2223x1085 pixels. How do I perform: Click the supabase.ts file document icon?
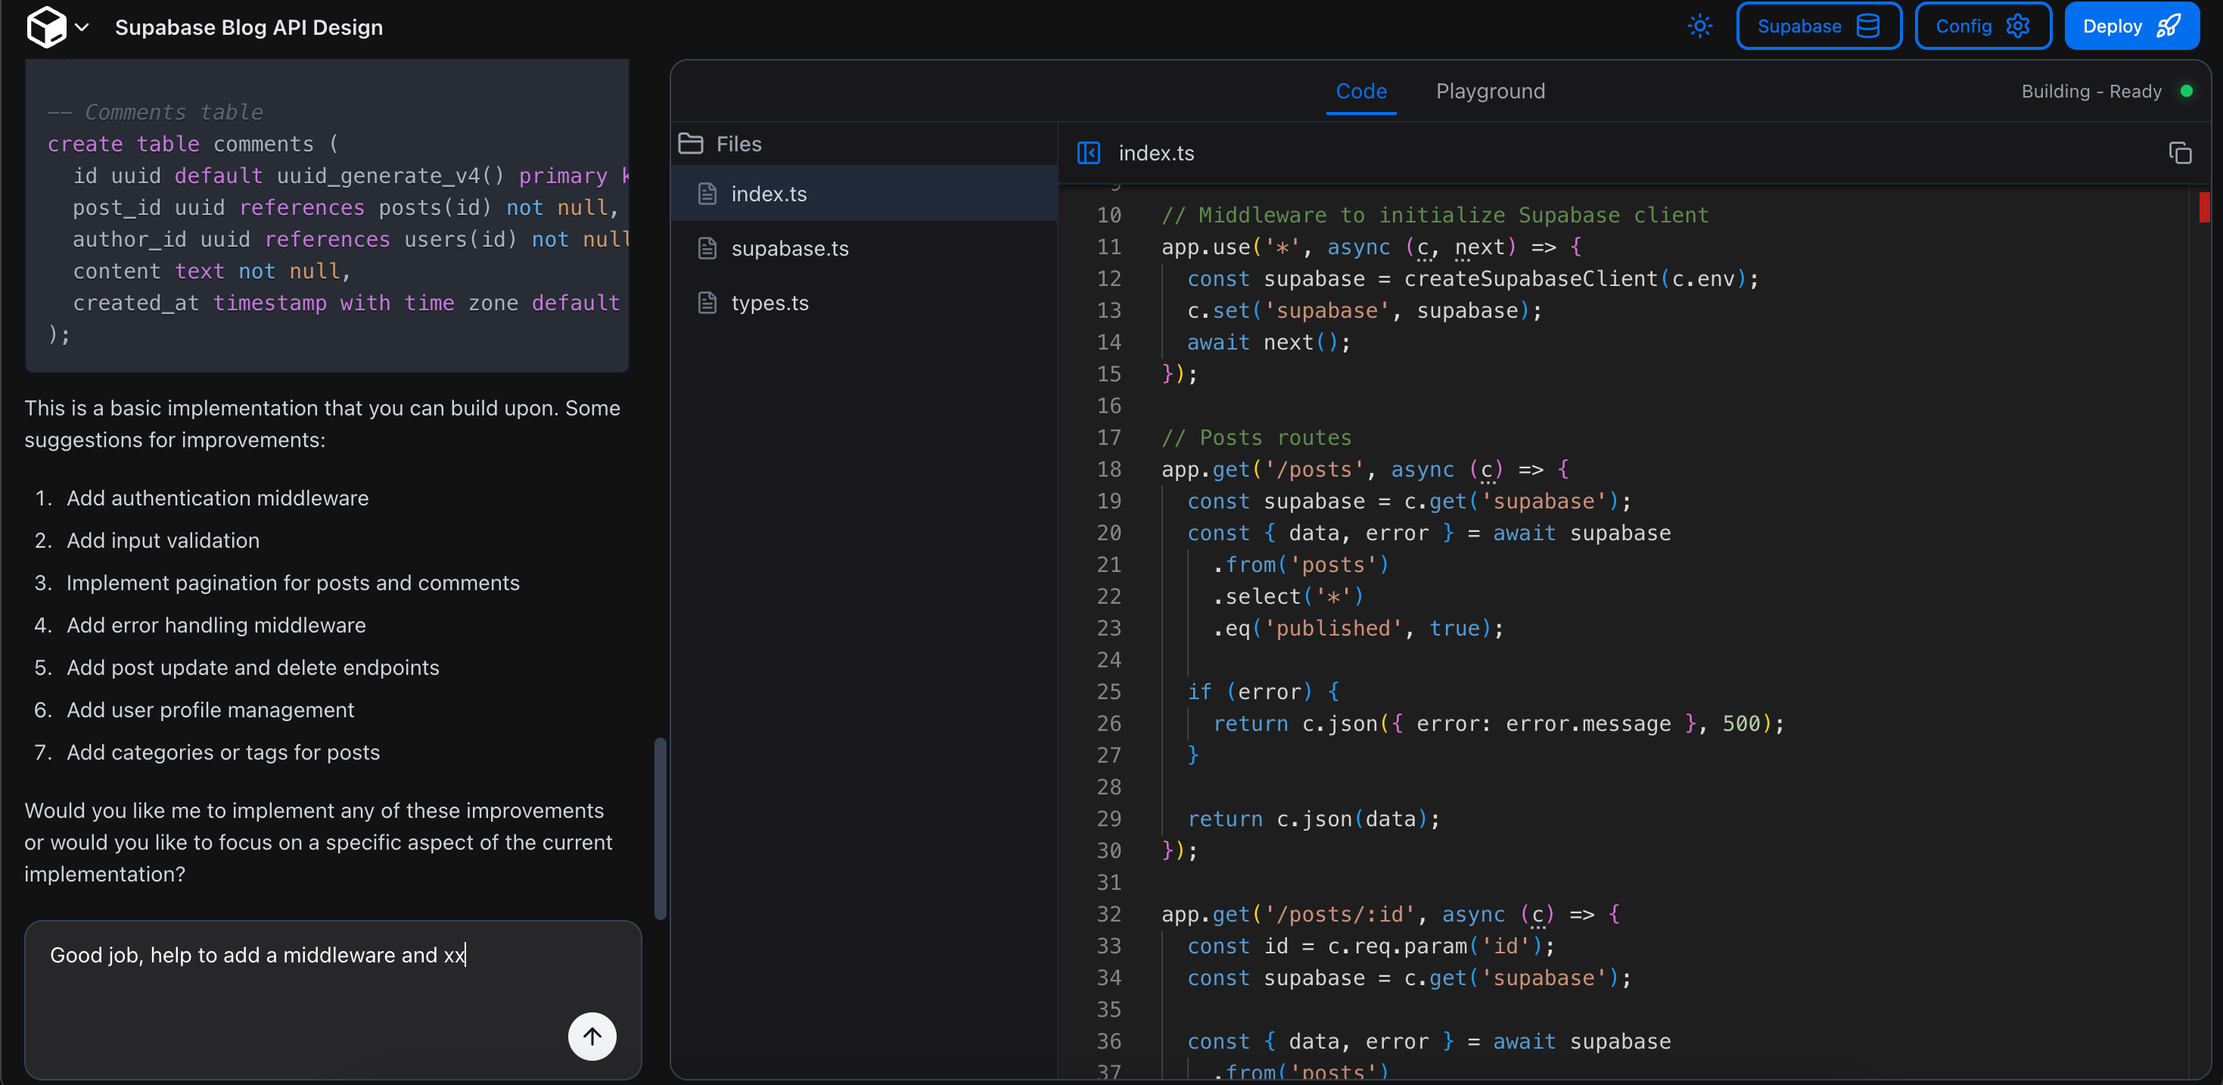(707, 249)
